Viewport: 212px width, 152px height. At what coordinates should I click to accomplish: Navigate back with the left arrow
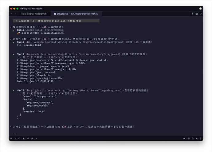(11, 14)
